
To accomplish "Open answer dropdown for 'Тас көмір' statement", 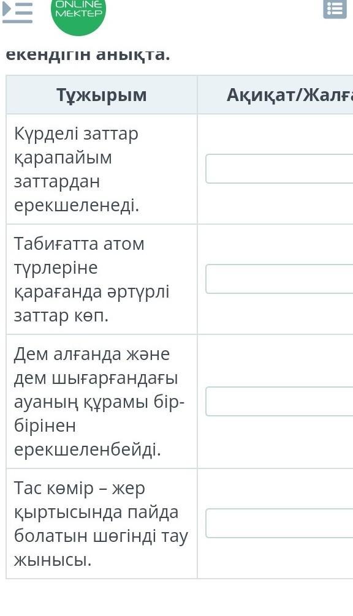I will (x=279, y=524).
